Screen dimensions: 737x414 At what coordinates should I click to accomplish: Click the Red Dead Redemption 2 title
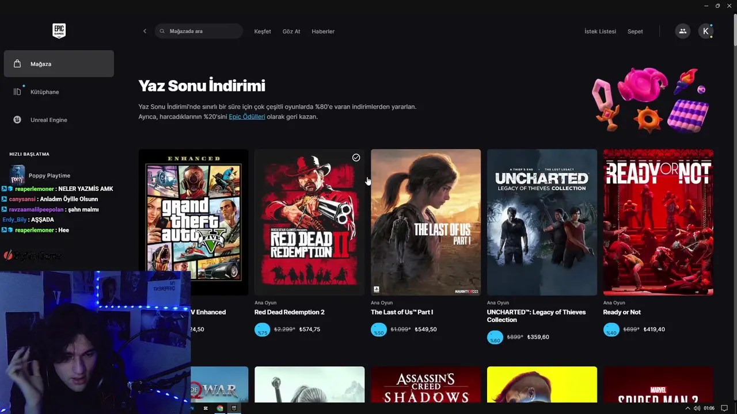point(290,312)
